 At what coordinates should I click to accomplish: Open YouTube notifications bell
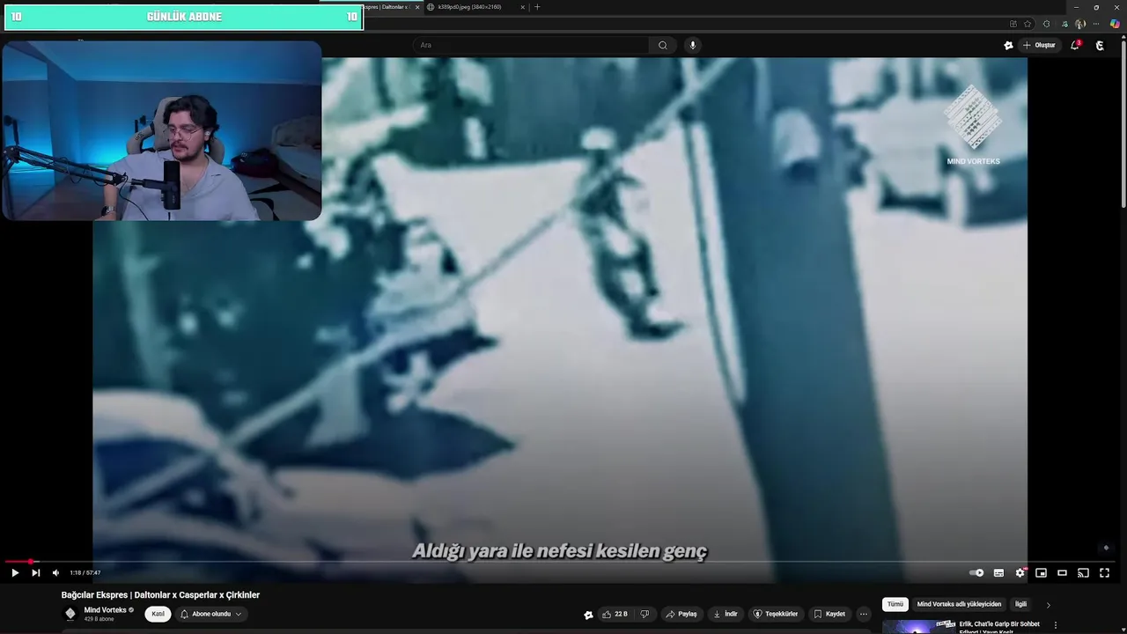[1075, 45]
